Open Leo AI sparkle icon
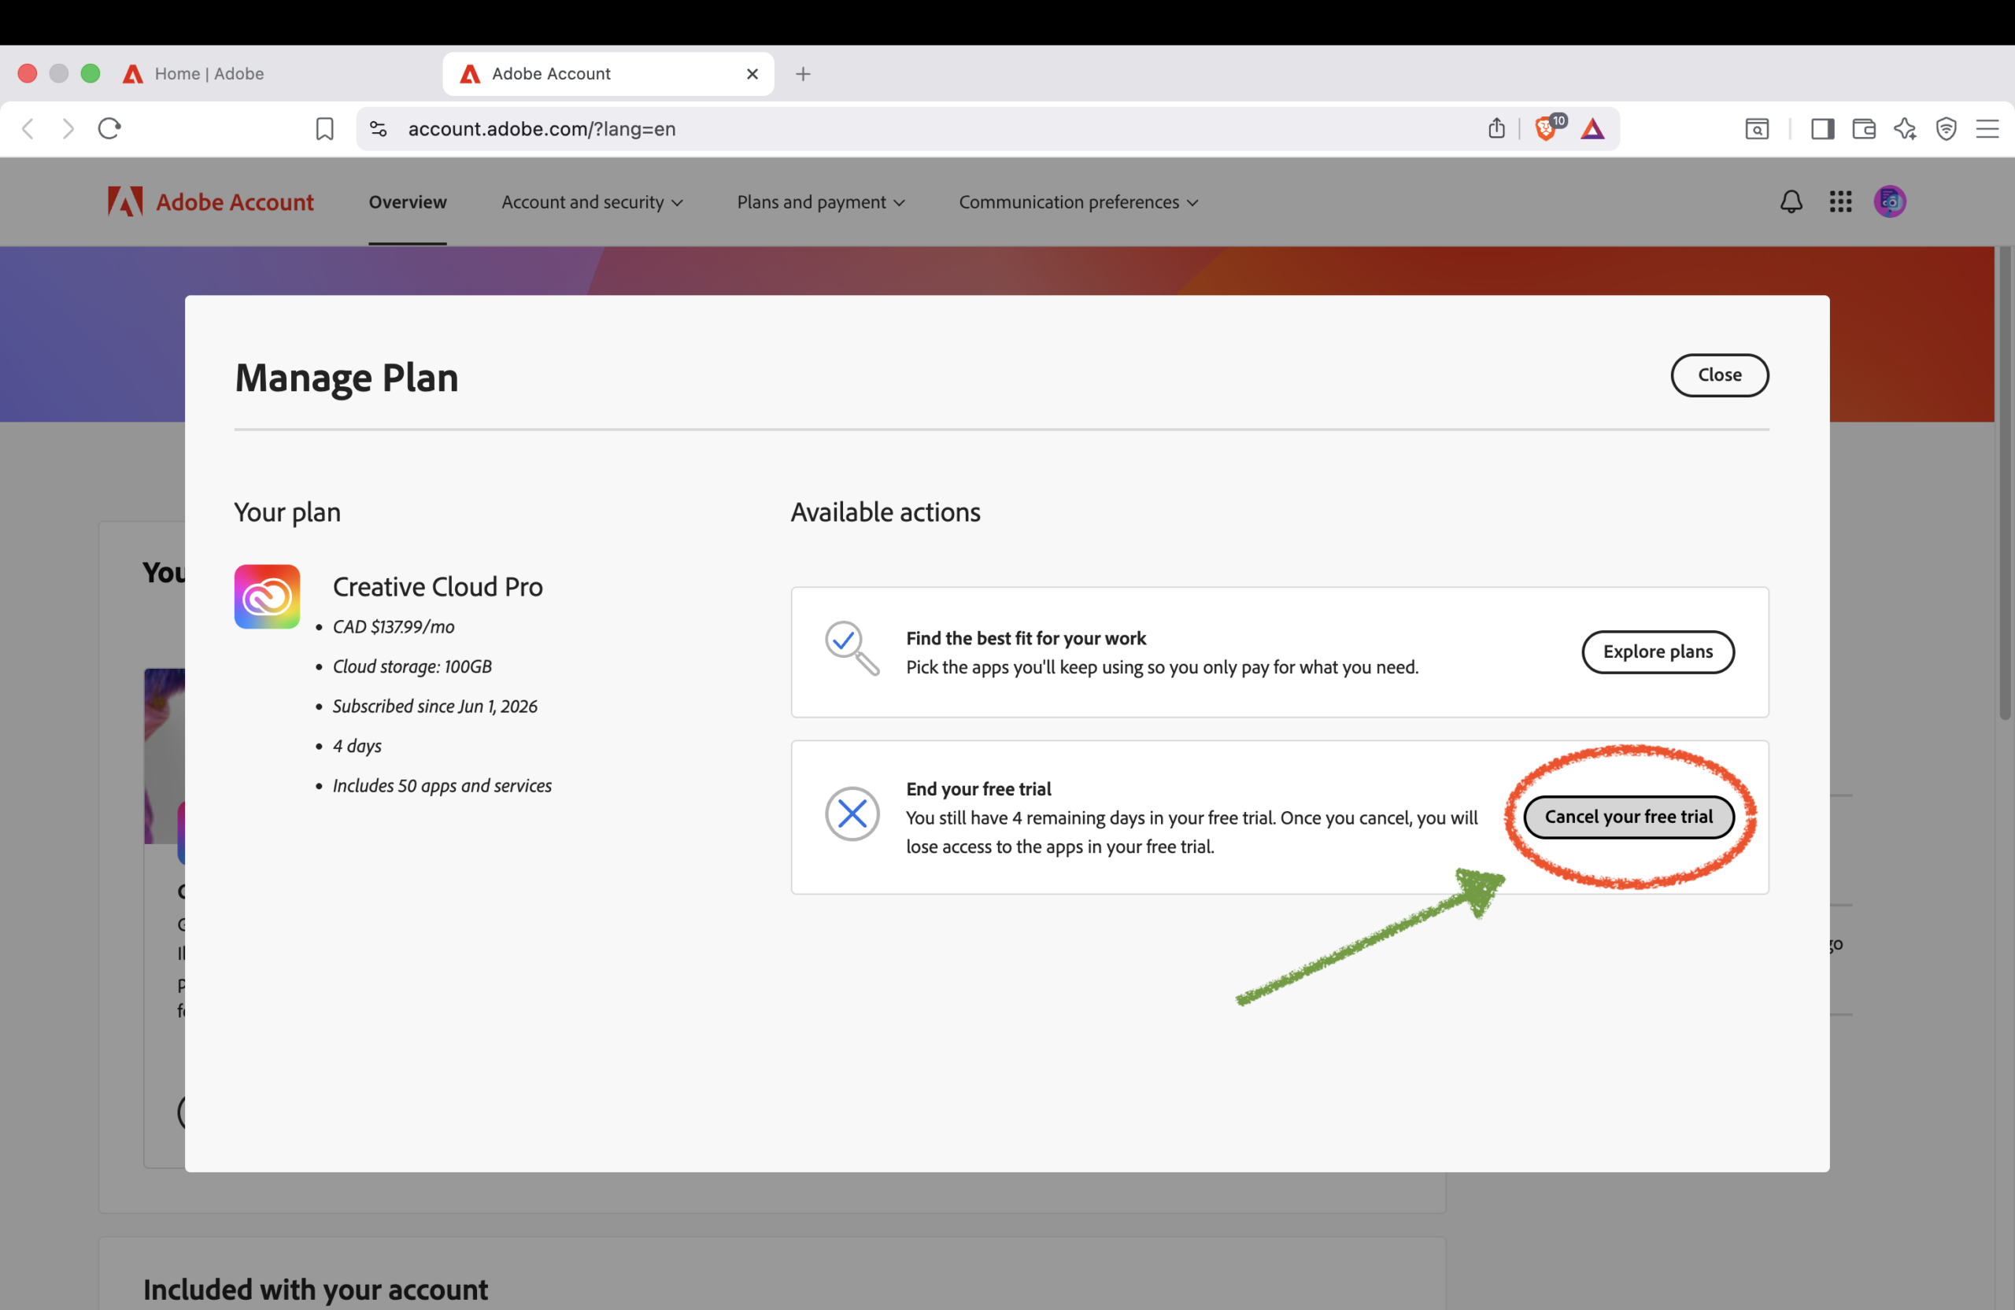 point(1905,128)
